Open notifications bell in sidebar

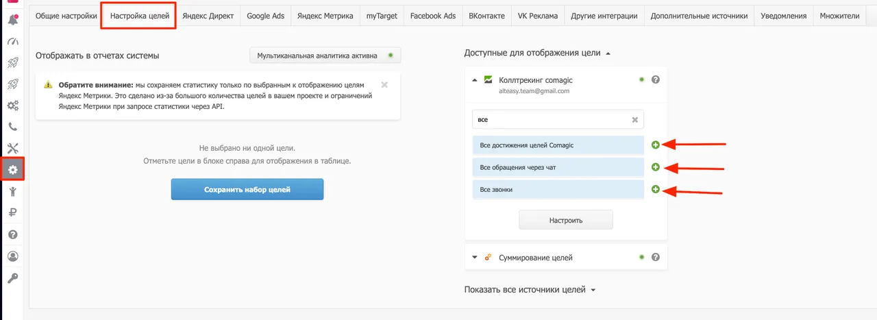pyautogui.click(x=12, y=21)
